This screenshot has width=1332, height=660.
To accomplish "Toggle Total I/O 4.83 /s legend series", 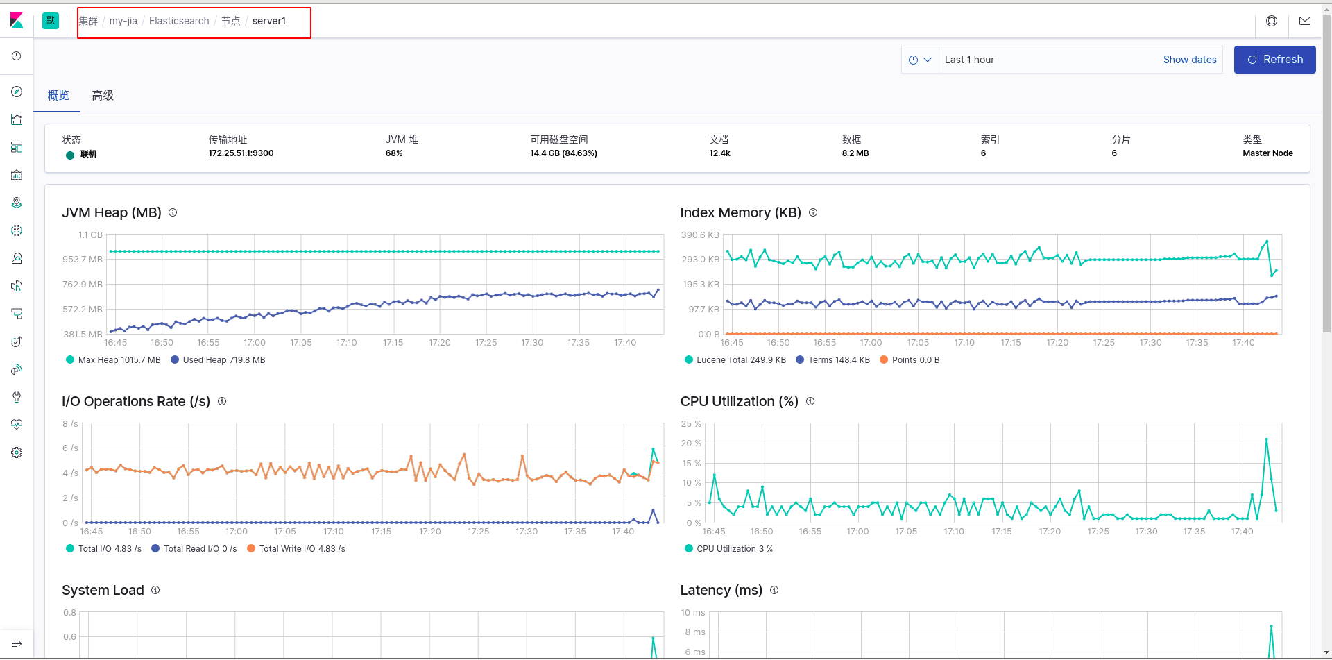I will (103, 549).
